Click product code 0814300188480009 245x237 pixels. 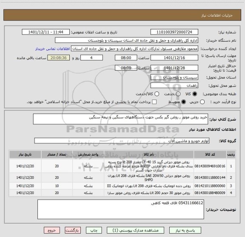210,193
